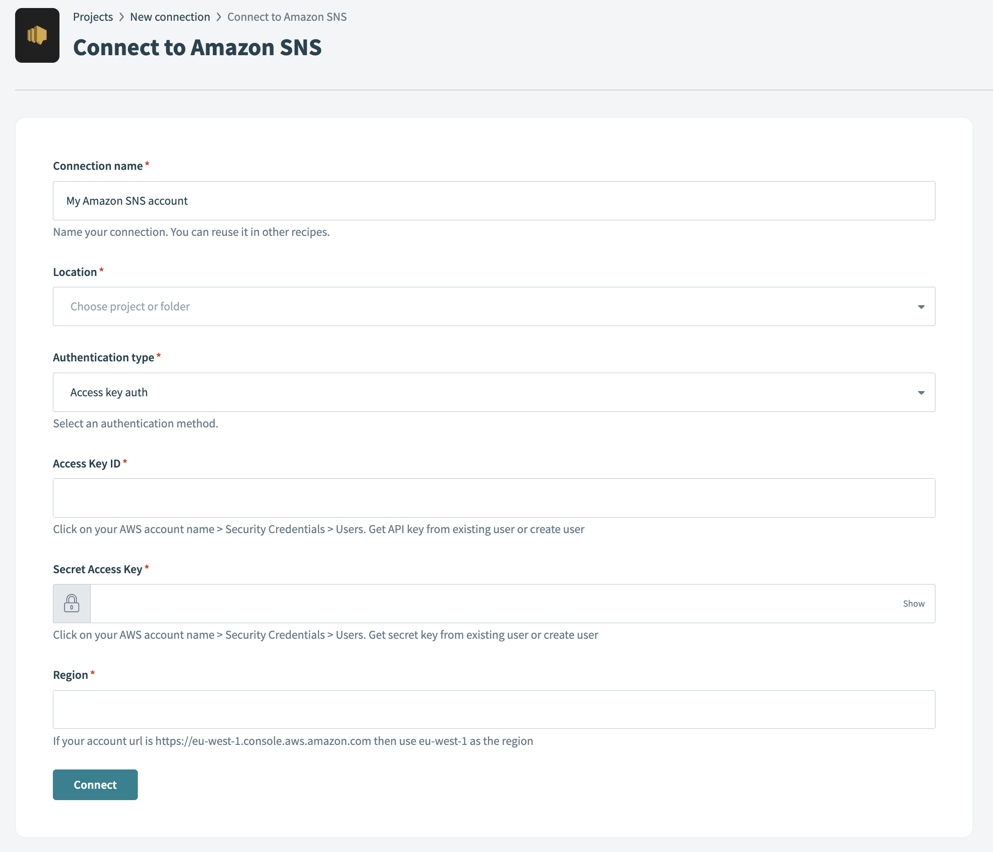Click the Amazon SNS logo icon
Screen dimensions: 993x852
coord(37,35)
